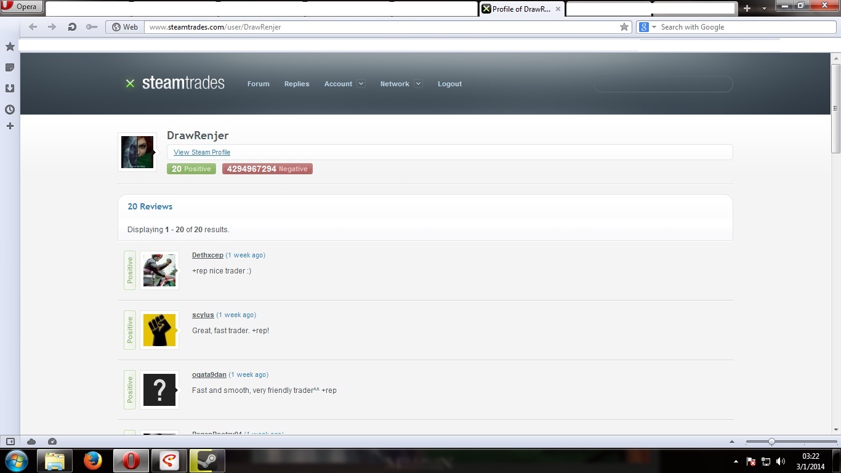Click the Opera Turbo icon in status bar
Viewport: 841px width, 473px height.
[x=52, y=442]
